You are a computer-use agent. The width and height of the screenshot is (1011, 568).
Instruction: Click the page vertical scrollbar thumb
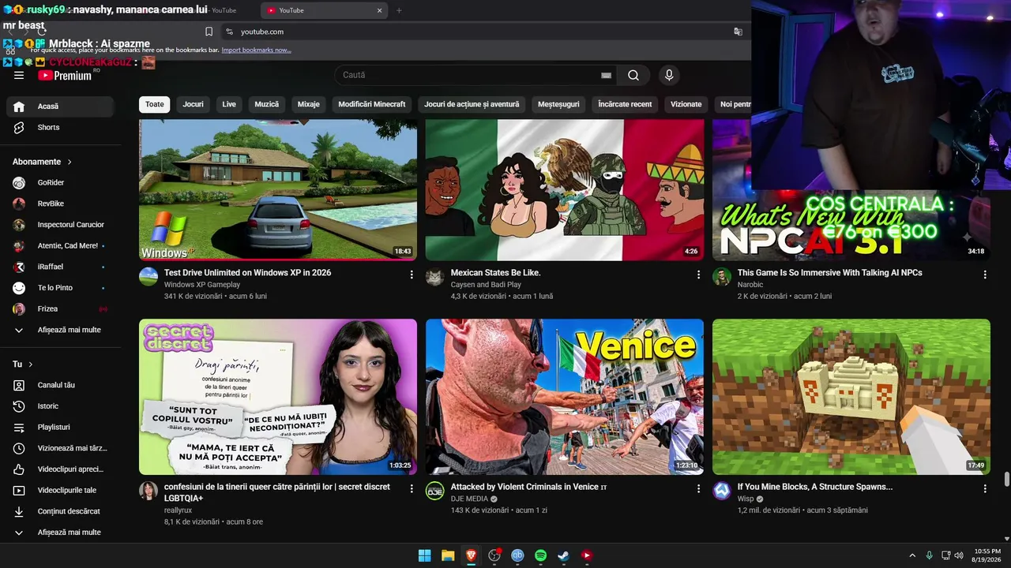click(x=1006, y=480)
